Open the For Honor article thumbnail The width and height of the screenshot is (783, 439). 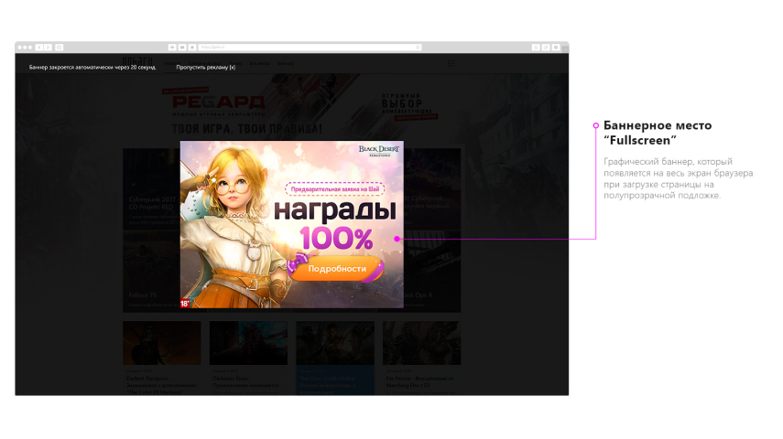click(422, 343)
